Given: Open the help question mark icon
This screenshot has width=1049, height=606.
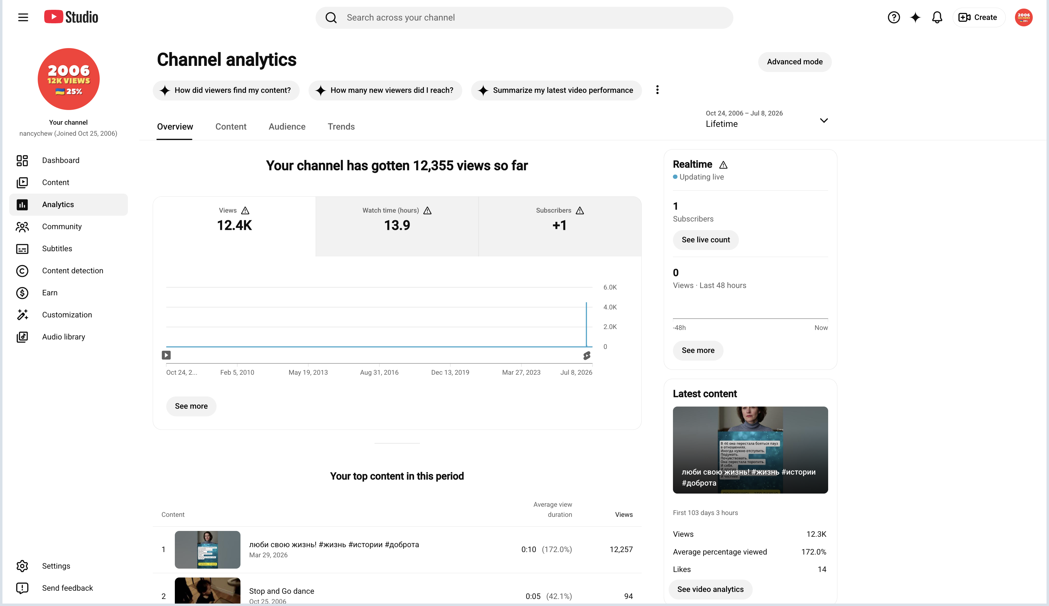Looking at the screenshot, I should 893,17.
